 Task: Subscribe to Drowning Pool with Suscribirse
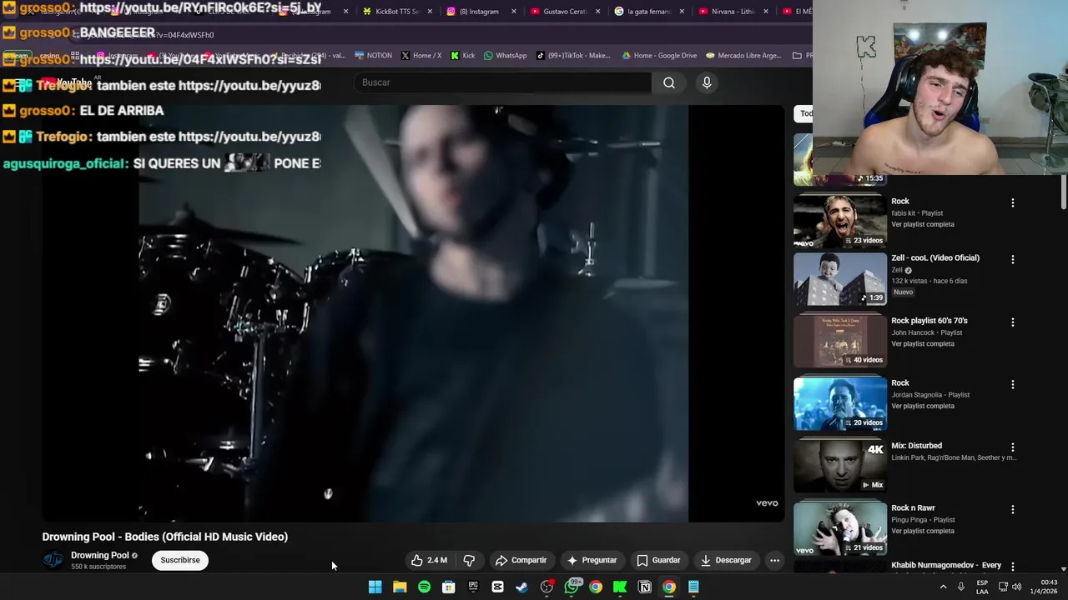[x=180, y=560]
